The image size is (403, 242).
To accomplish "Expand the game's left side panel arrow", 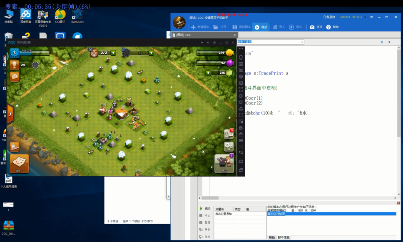I will (x=10, y=114).
